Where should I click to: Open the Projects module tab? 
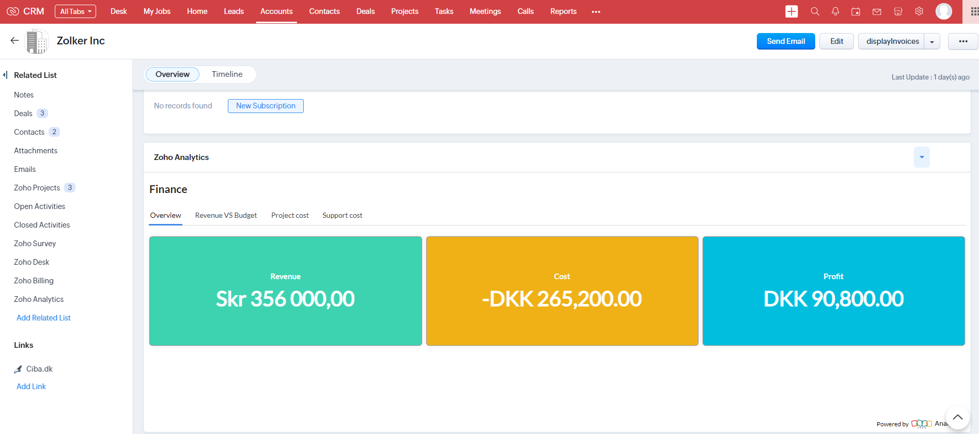405,11
